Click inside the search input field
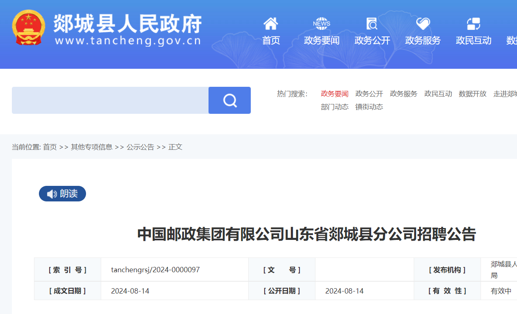The image size is (517, 314). tap(110, 100)
